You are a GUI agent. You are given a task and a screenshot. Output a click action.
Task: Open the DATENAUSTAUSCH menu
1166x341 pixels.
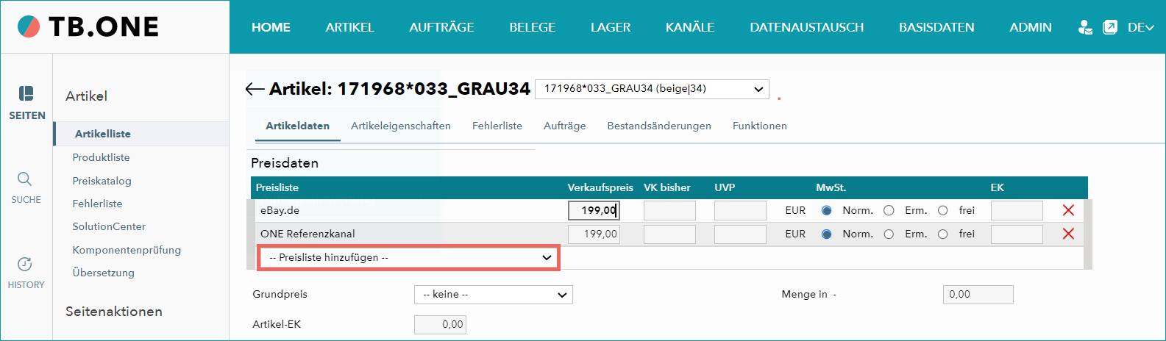tap(806, 27)
